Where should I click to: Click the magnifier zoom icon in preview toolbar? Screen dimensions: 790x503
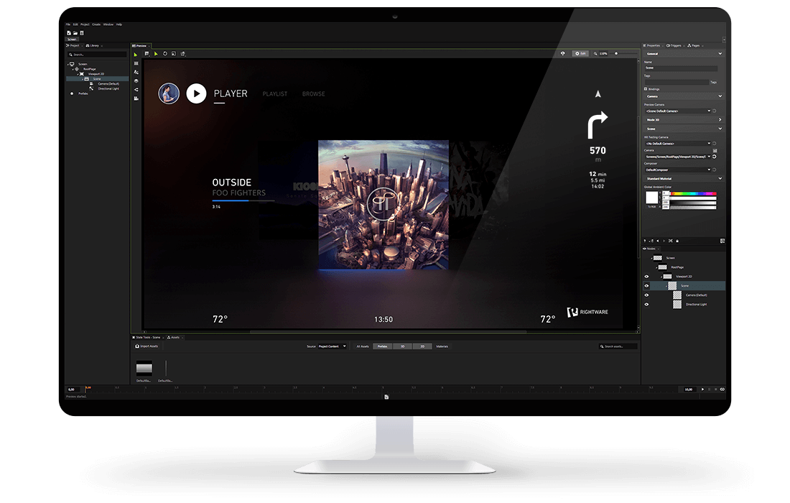coord(595,53)
